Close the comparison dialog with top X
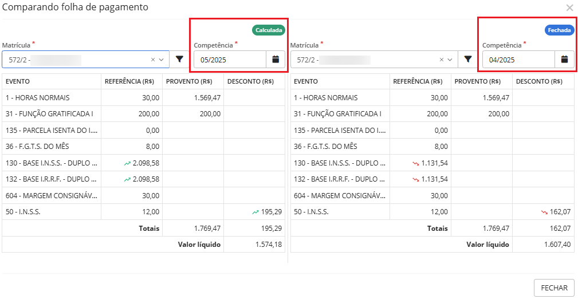Screen dimensions: 582x299 tap(569, 8)
